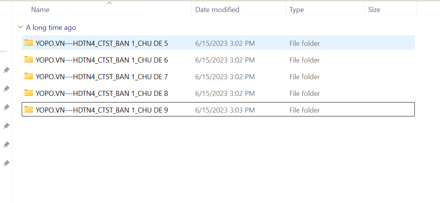Viewport: 440px width, 203px height.
Task: Click 'File folder' type text for CHU DE 5
Action: (305, 43)
